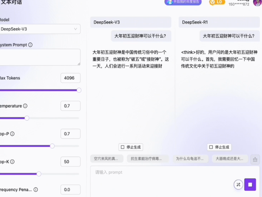The height and width of the screenshot is (197, 262).
Task: Edit the Frequency Penalty value 0.0
Action: pos(70,189)
